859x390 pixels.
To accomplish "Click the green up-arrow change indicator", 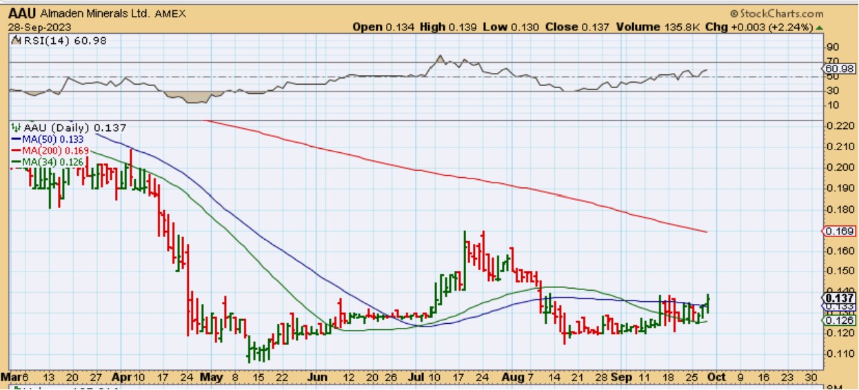I will tap(820, 28).
